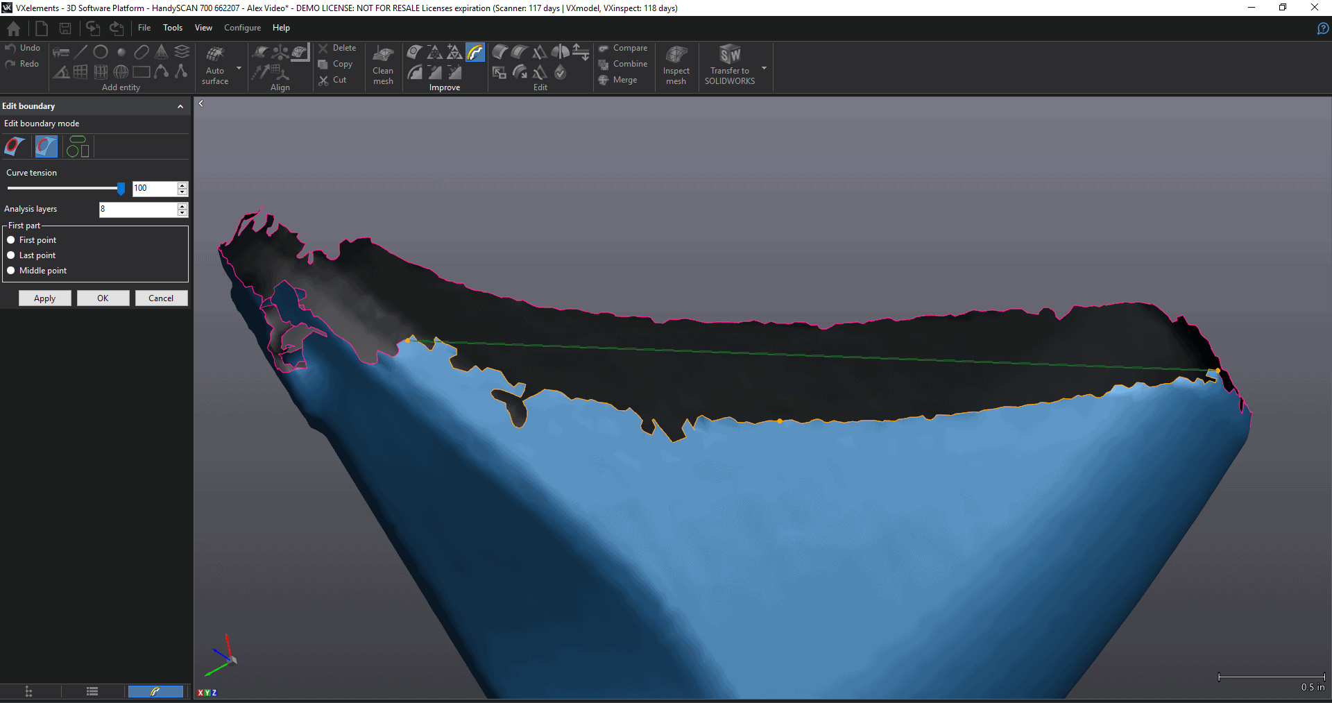
Task: Click the Transfer to SOLIDWORKS icon
Action: (x=729, y=65)
